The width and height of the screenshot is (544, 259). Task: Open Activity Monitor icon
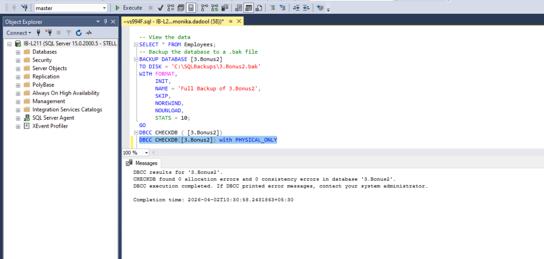click(89, 32)
